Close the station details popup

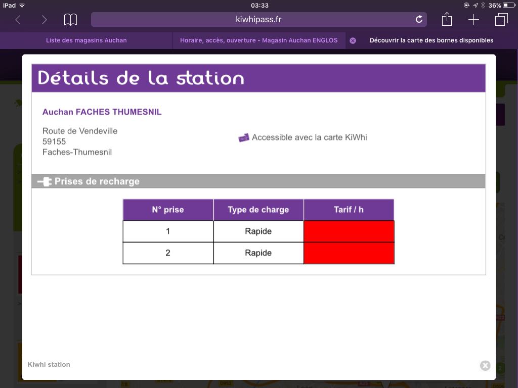[x=485, y=365]
